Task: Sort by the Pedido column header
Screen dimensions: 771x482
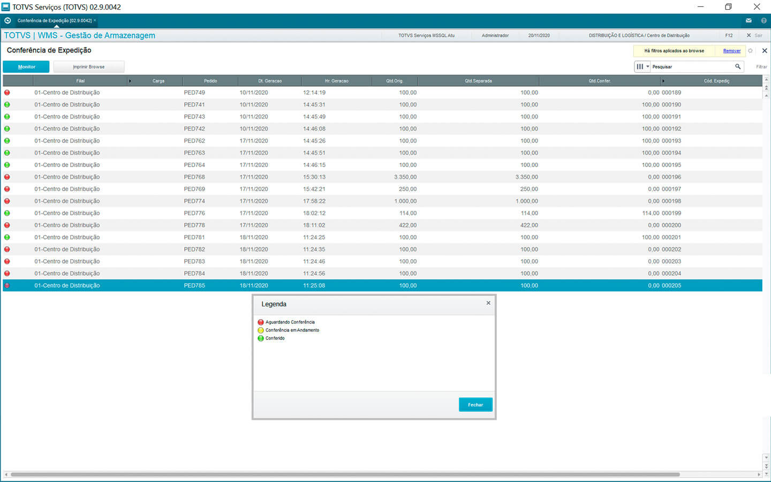Action: tap(210, 81)
